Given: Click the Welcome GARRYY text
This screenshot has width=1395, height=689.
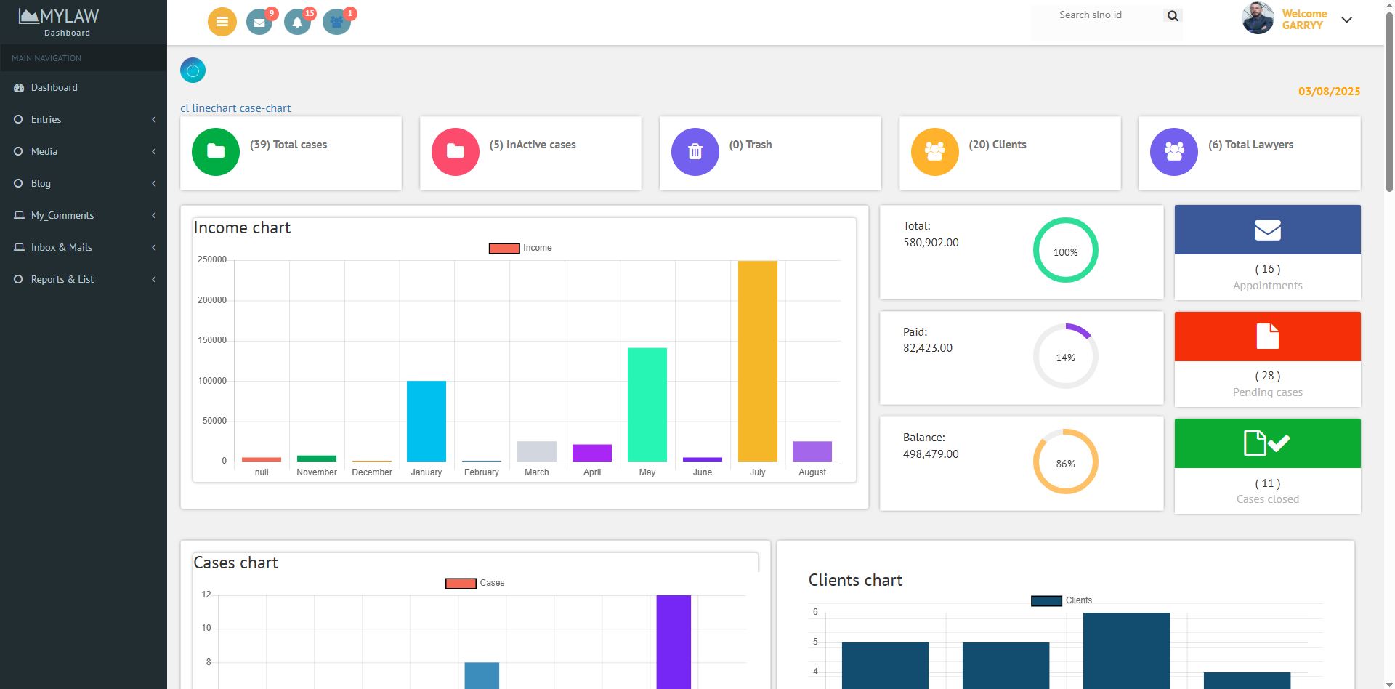Looking at the screenshot, I should 1304,20.
